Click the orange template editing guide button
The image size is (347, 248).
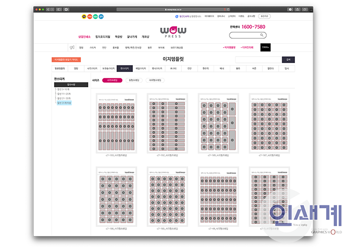66,60
